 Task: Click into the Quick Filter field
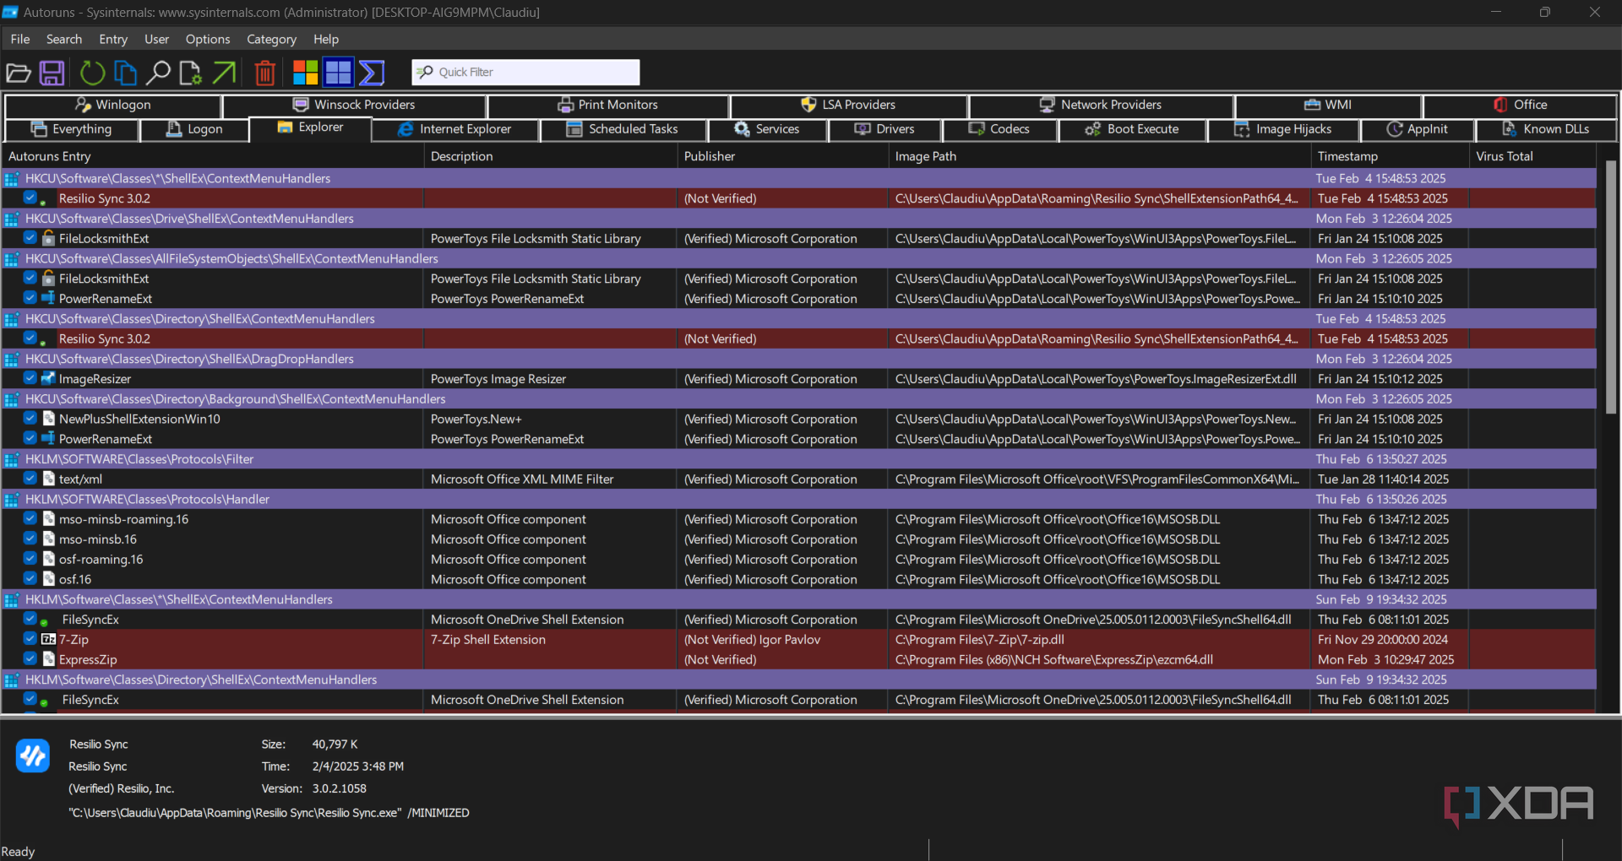click(x=525, y=73)
